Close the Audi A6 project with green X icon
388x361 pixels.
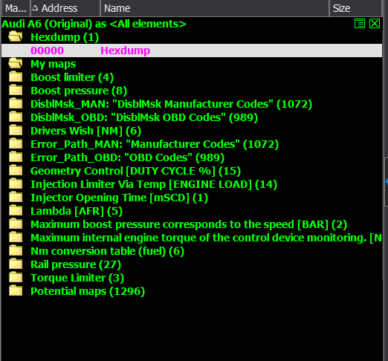375,24
